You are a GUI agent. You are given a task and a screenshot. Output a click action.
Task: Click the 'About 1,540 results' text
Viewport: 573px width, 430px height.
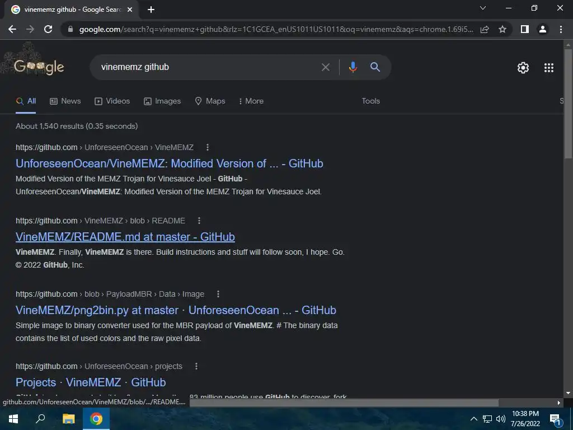[77, 126]
